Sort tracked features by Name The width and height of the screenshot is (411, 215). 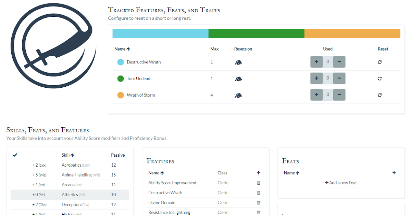click(122, 49)
